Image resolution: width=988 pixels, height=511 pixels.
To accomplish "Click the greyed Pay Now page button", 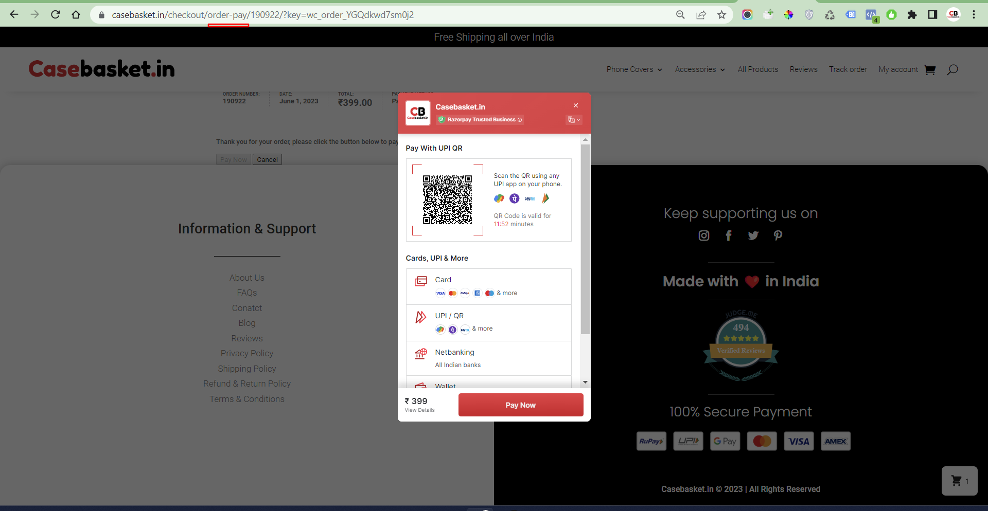I will (234, 159).
